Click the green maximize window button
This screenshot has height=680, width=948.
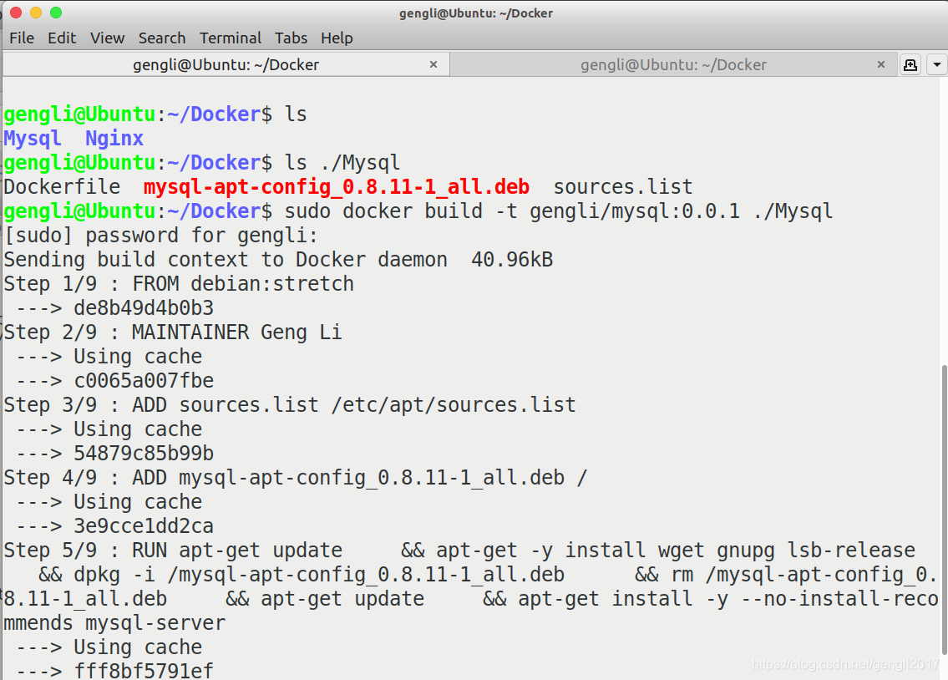(56, 13)
